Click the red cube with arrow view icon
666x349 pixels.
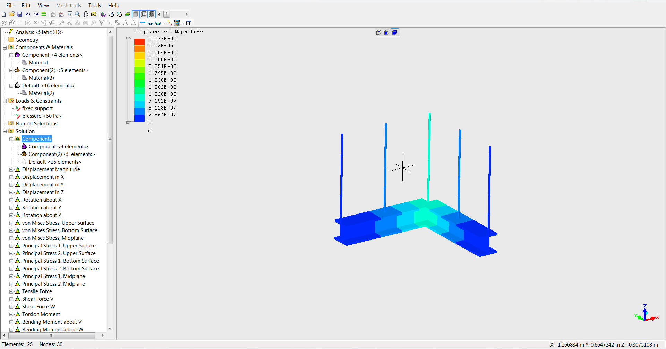(x=62, y=14)
